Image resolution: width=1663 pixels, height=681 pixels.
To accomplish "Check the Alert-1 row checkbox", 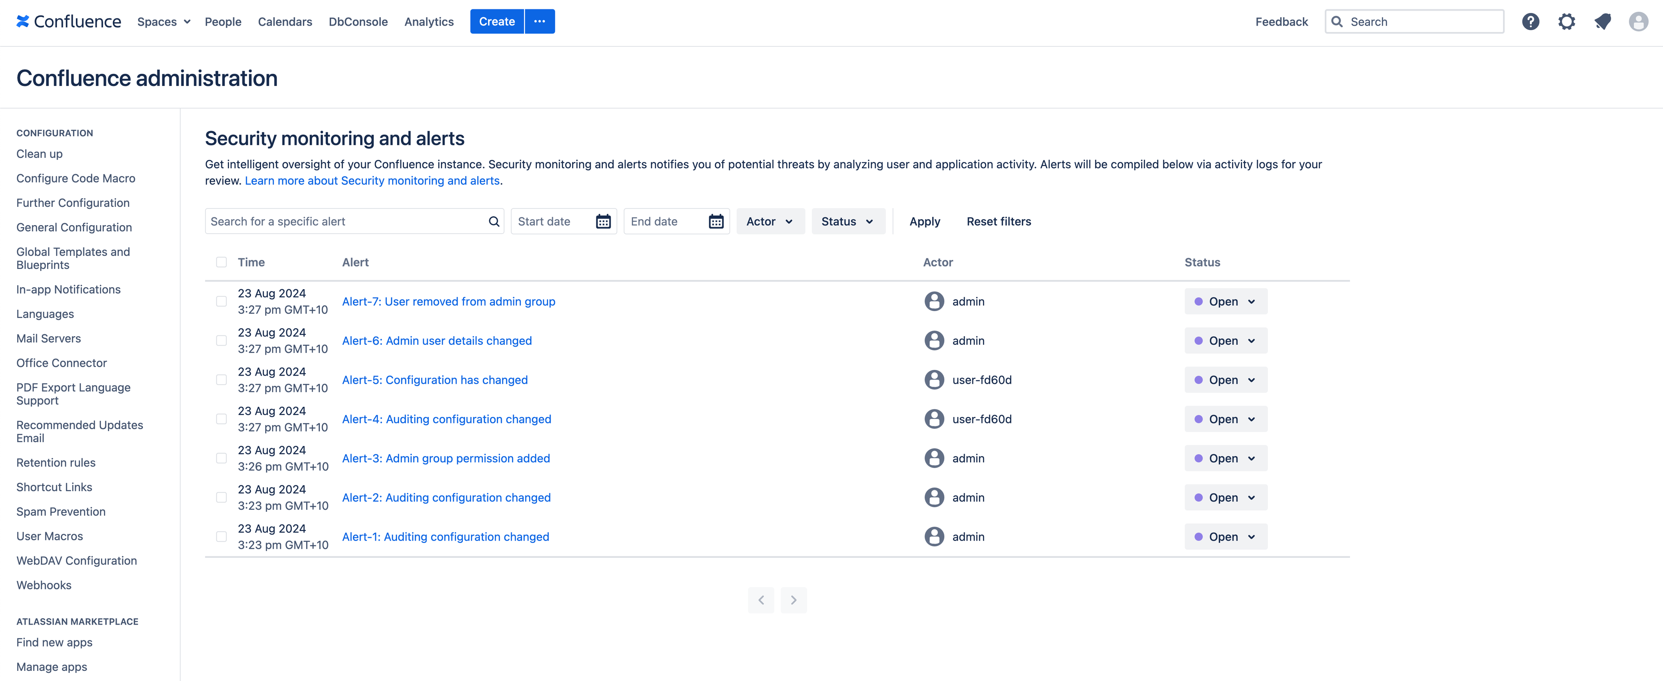I will click(x=221, y=537).
